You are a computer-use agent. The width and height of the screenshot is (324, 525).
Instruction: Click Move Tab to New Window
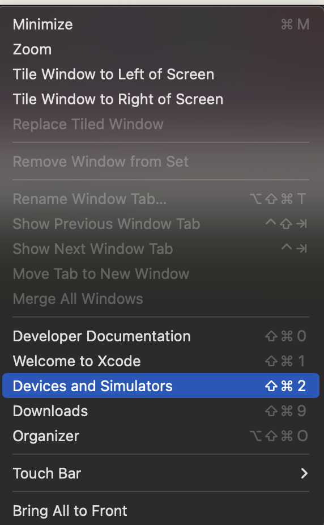point(161,274)
